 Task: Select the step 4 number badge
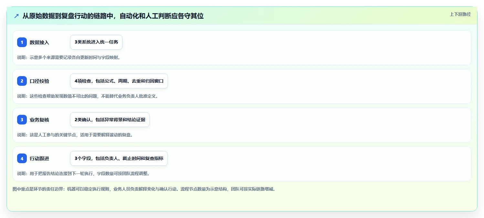22,158
